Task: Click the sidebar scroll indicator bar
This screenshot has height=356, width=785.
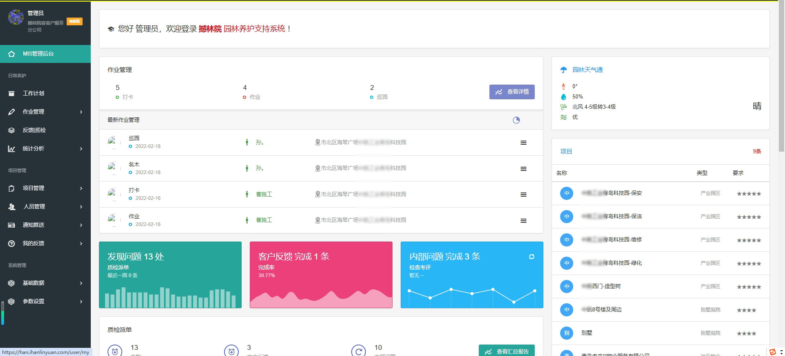Action: [2, 313]
